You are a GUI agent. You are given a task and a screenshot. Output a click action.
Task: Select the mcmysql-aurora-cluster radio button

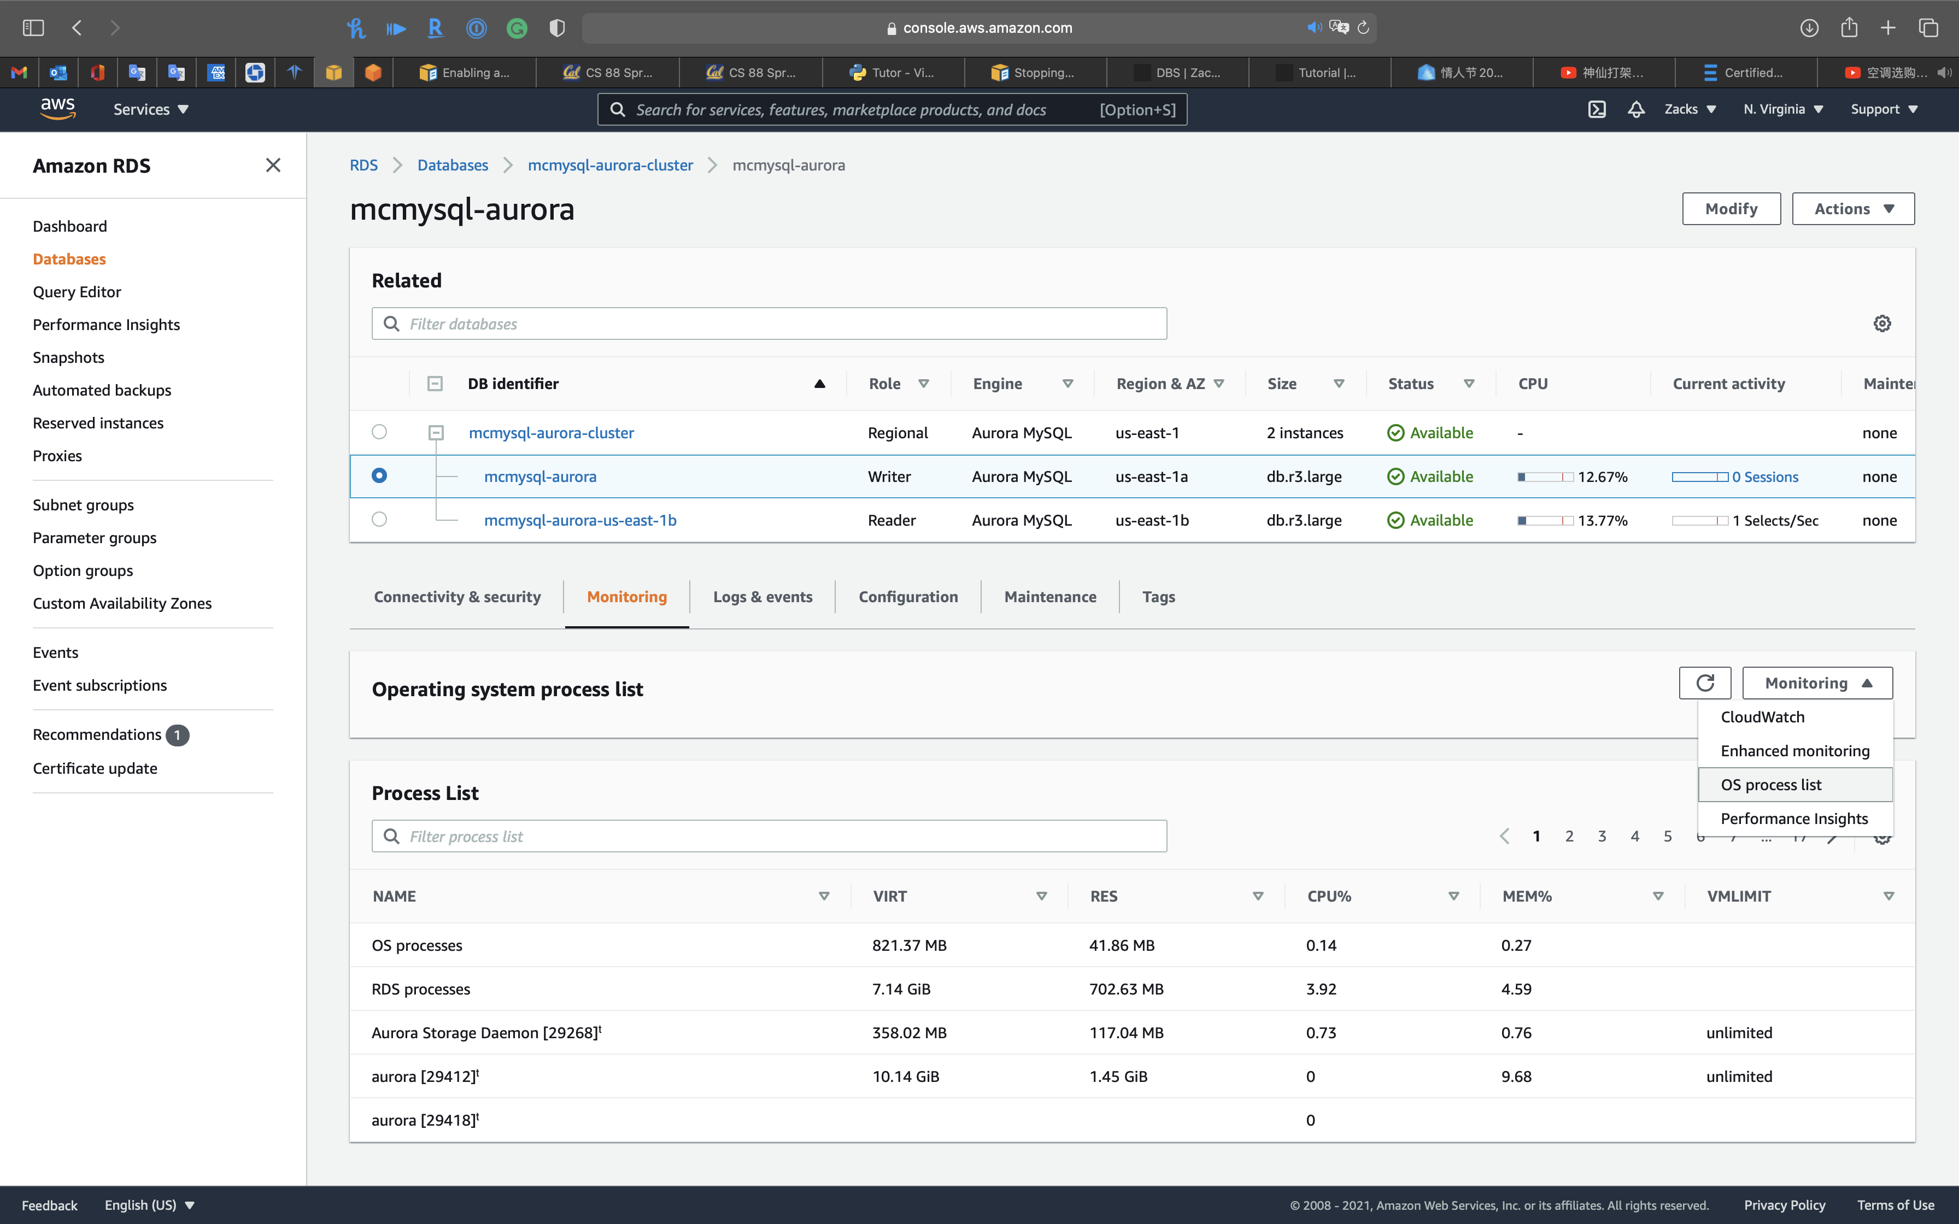379,432
